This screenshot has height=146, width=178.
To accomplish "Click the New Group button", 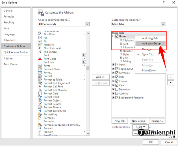I will pyautogui.click(x=138, y=121).
